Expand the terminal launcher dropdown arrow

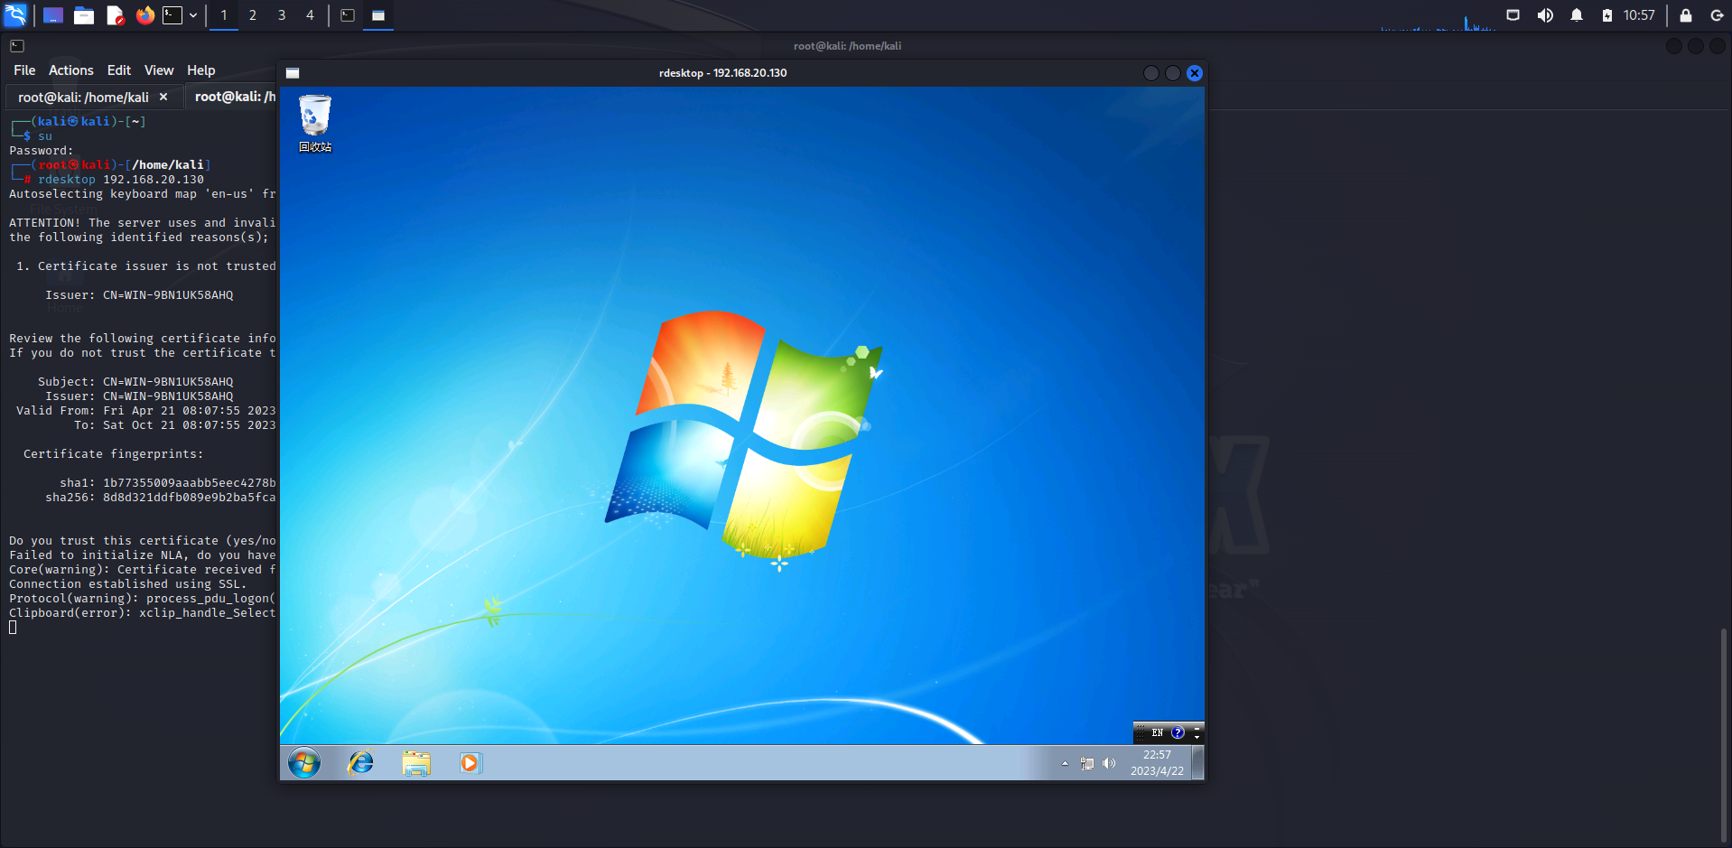tap(193, 15)
